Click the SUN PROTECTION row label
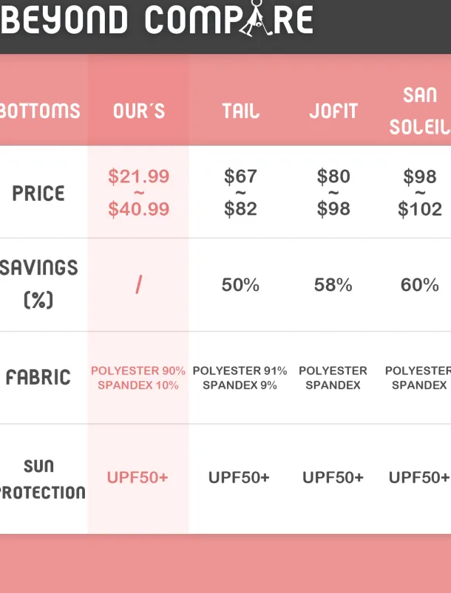This screenshot has width=451, height=593. (40, 479)
